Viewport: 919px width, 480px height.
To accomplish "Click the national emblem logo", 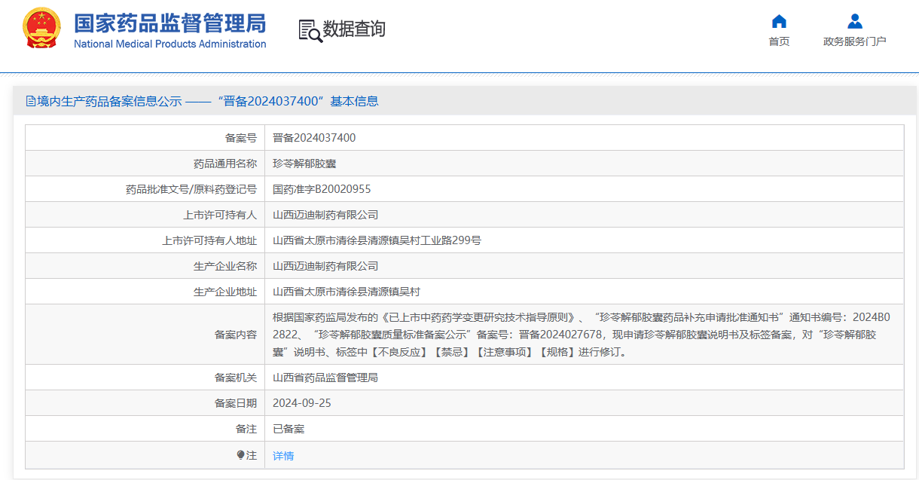I will coord(42,29).
